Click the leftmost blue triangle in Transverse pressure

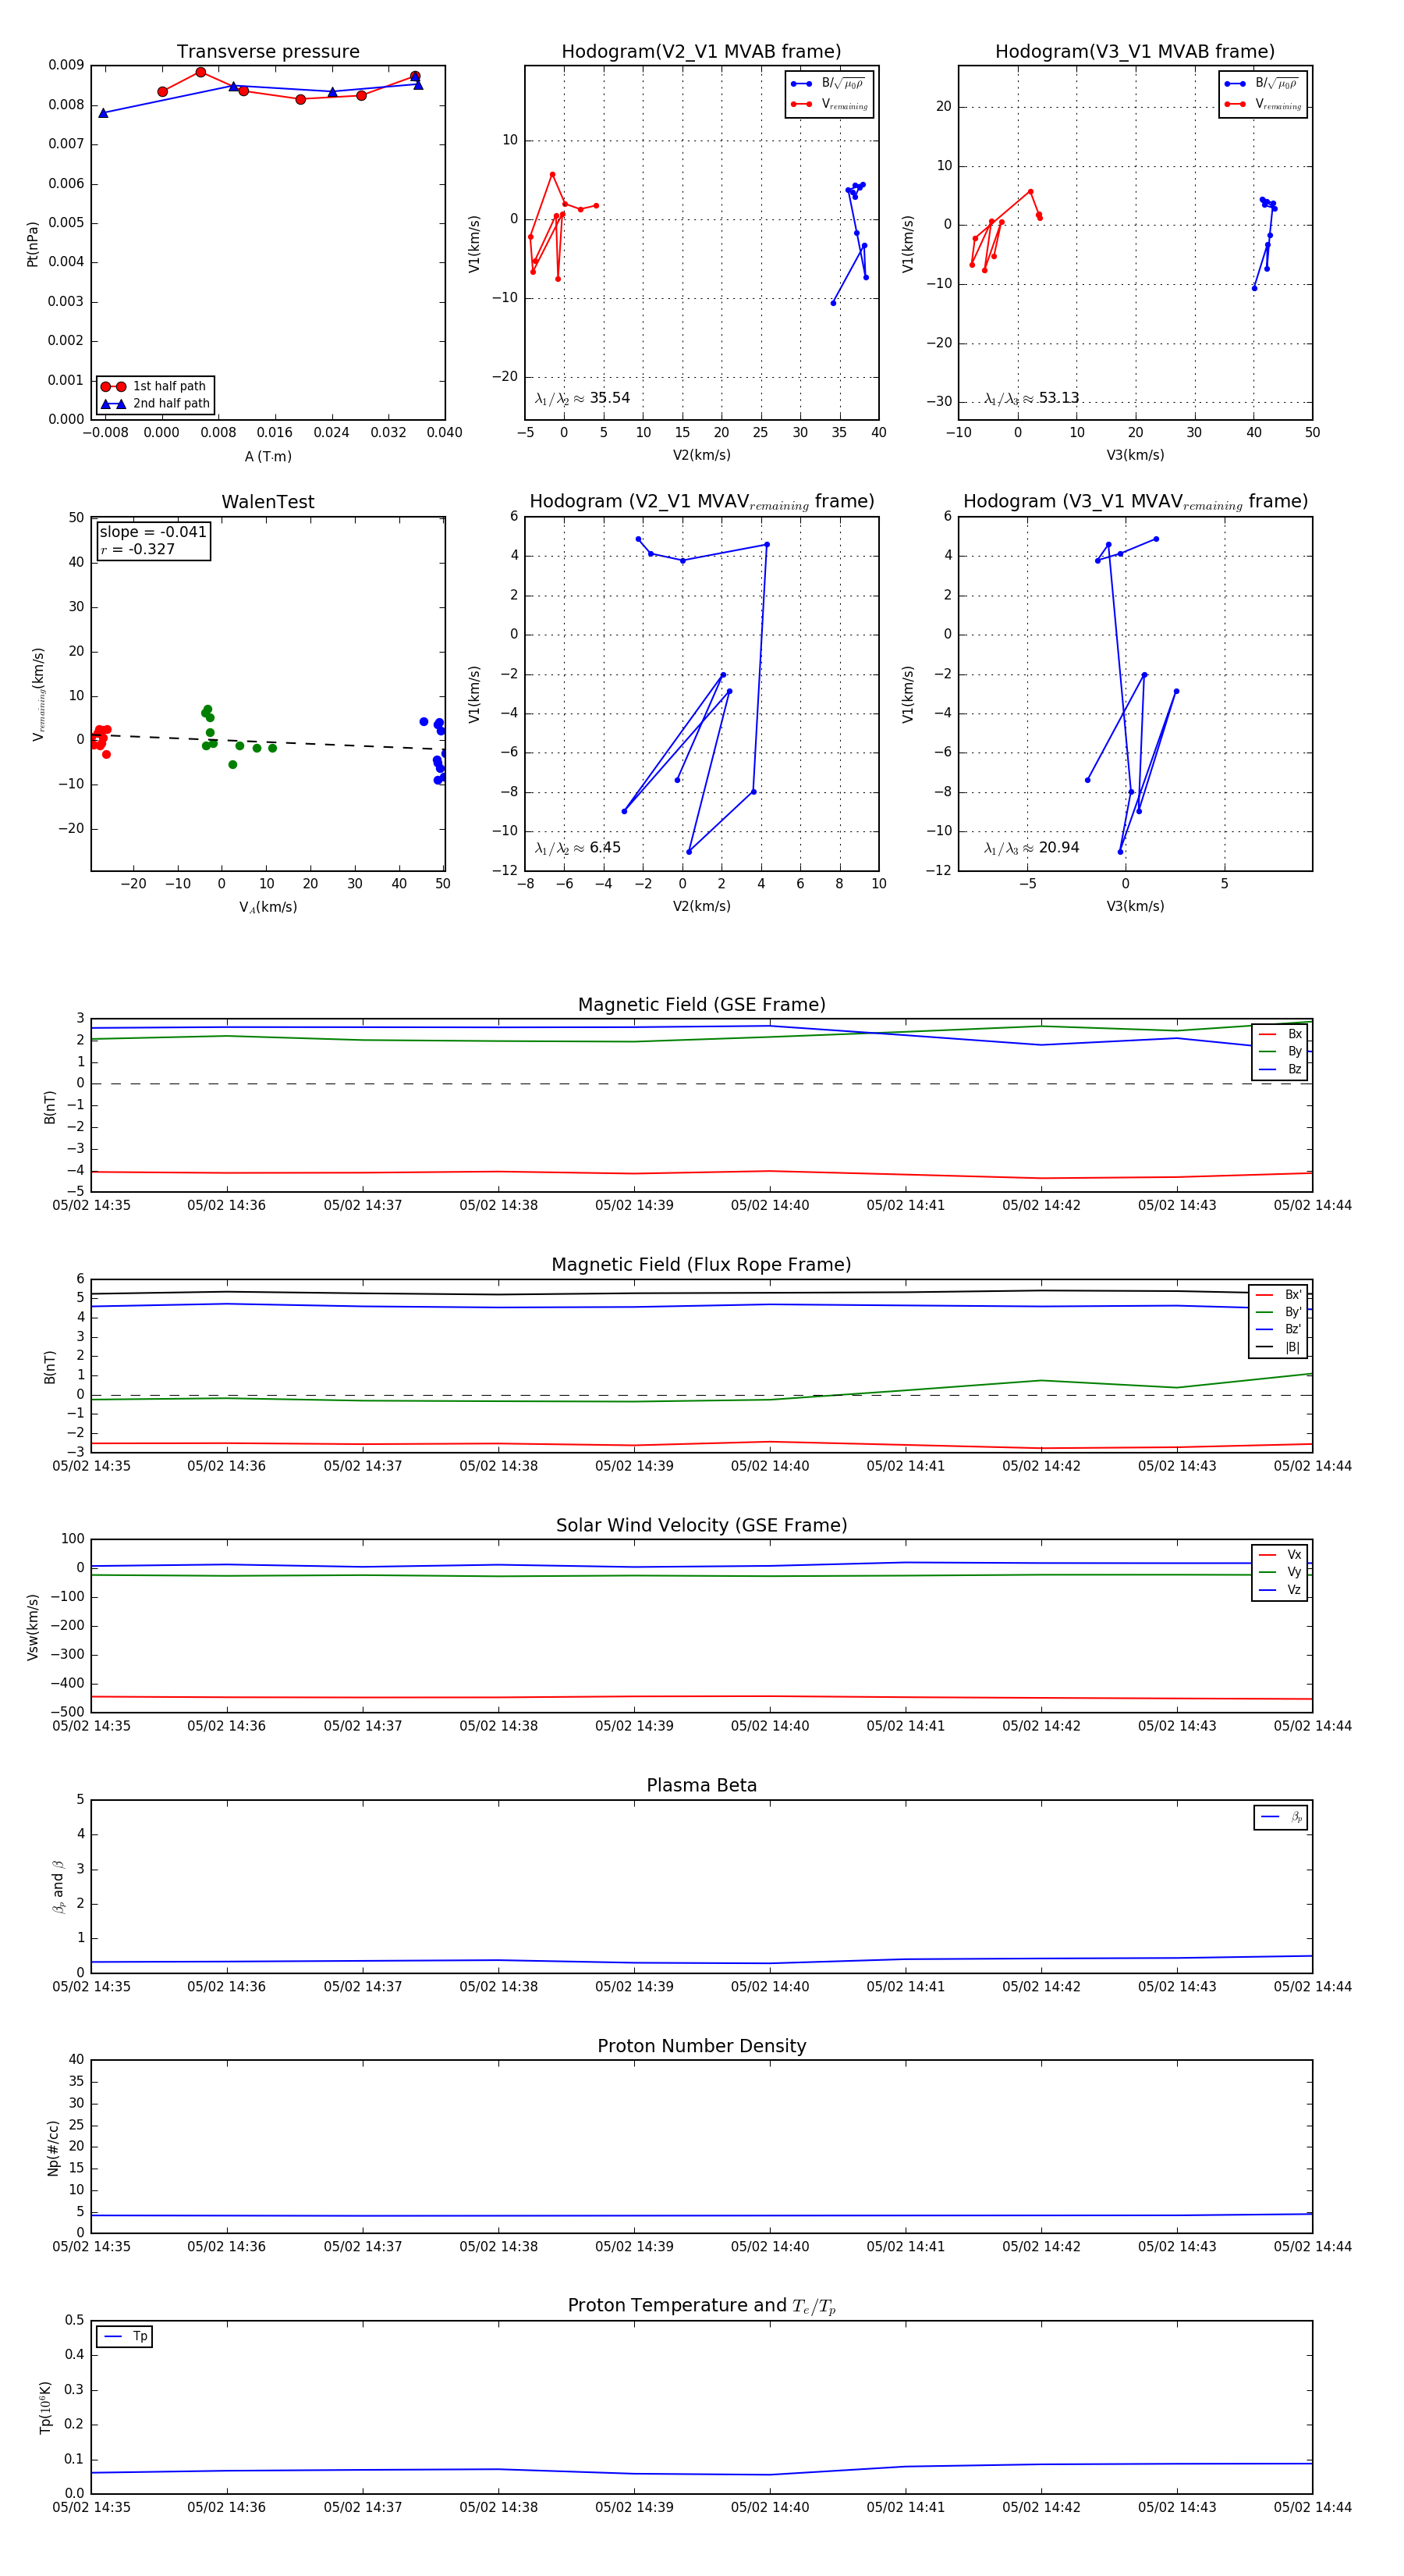click(103, 113)
